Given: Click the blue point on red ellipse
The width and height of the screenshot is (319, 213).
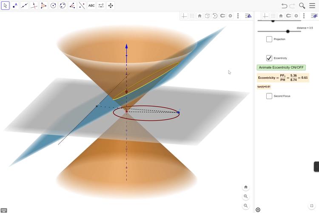Looking at the screenshot, I should [178, 112].
